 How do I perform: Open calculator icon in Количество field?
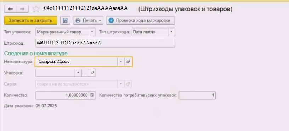coord(92,95)
